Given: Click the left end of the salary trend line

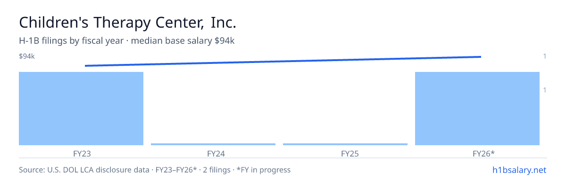Looking at the screenshot, I should click(x=86, y=66).
